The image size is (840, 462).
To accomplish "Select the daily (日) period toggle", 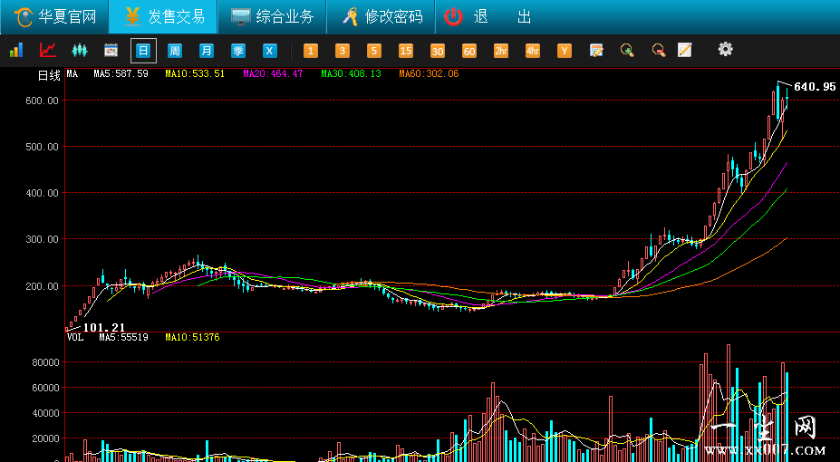I will click(143, 51).
